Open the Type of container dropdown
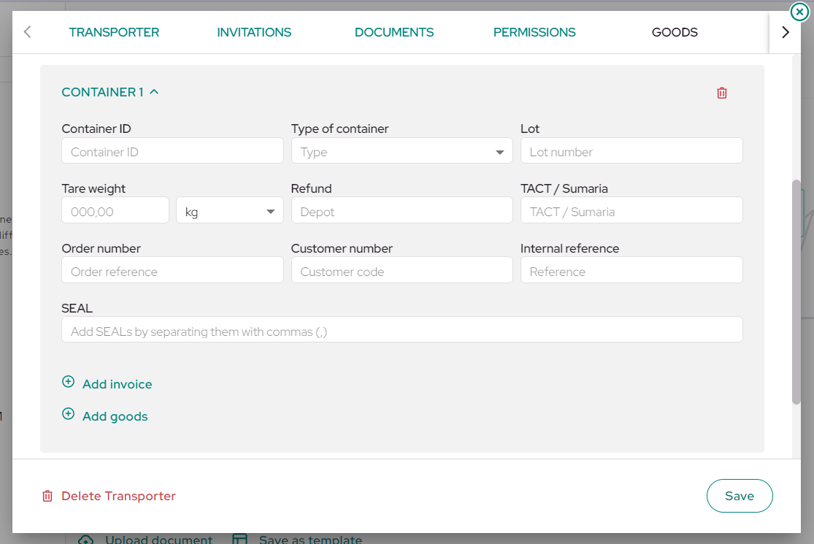Viewport: 814px width, 544px height. [402, 151]
